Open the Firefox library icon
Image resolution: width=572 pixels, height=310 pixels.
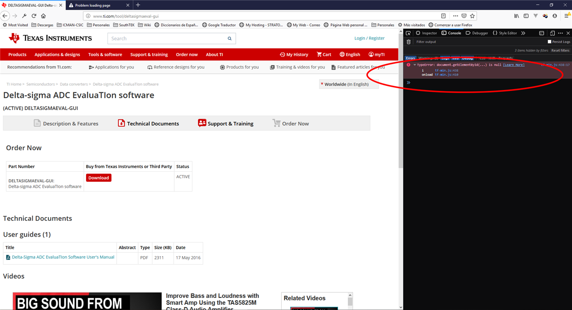(x=517, y=16)
